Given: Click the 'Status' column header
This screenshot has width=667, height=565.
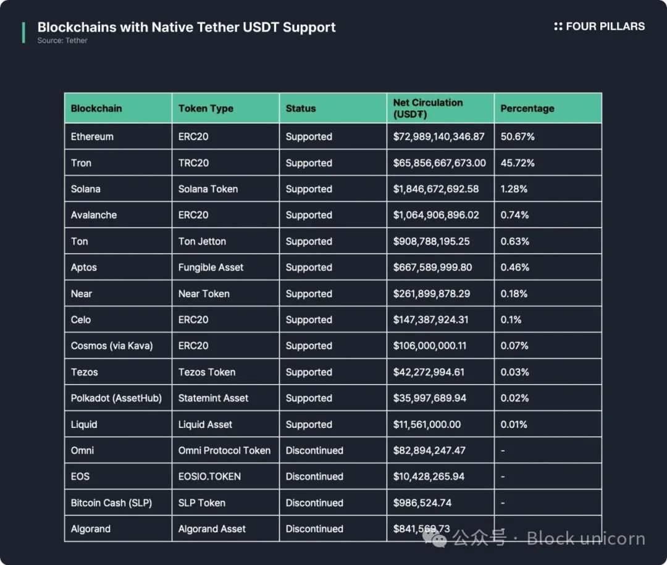Looking at the screenshot, I should [301, 109].
